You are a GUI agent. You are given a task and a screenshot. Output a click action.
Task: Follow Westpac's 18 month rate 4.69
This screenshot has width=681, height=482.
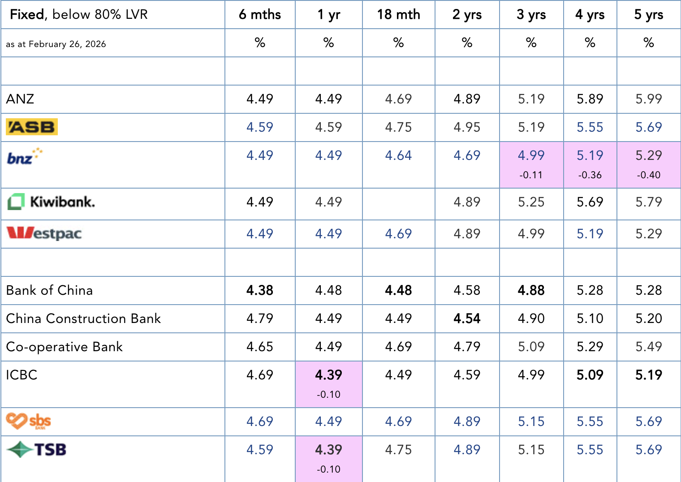pos(398,234)
